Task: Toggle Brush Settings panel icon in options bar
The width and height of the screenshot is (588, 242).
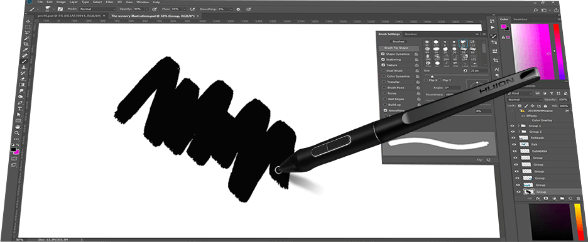Action: 60,9
